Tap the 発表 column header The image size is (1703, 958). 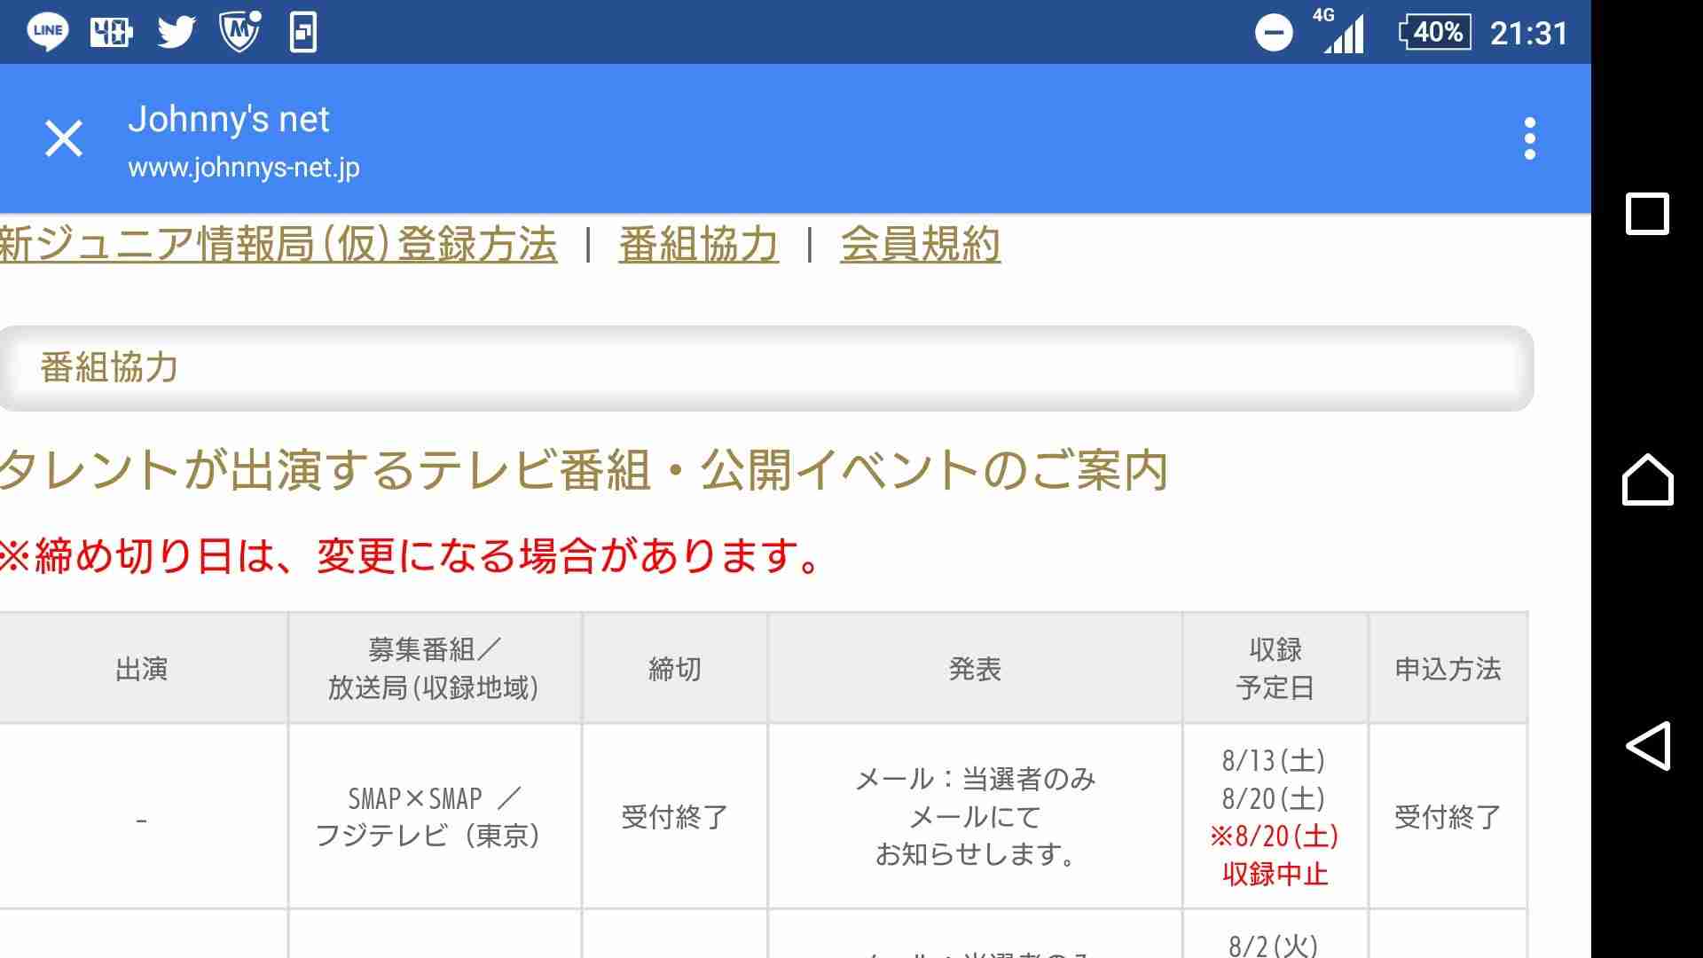(975, 669)
